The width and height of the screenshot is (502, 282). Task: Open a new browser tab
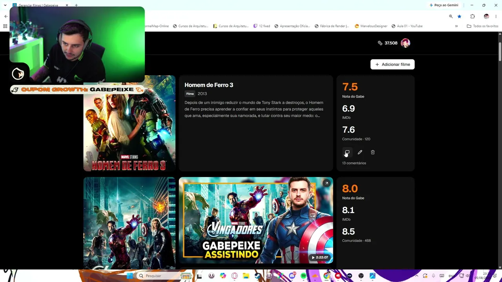coord(76,5)
